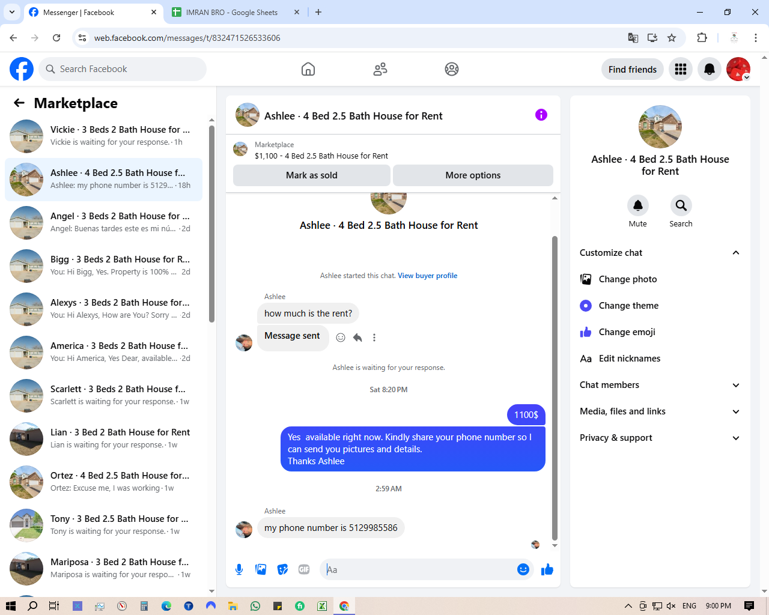The width and height of the screenshot is (769, 615).
Task: Reload the page
Action: click(x=56, y=38)
